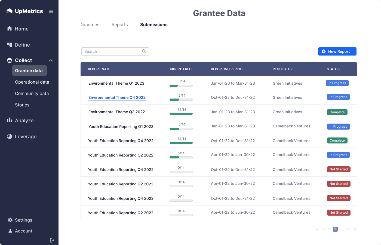Open Environmental Theme Q4 2022 report link
Image resolution: width=381 pixels, height=245 pixels.
click(117, 97)
